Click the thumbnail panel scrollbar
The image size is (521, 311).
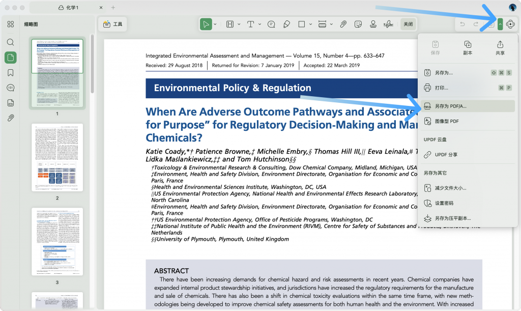tap(92, 64)
